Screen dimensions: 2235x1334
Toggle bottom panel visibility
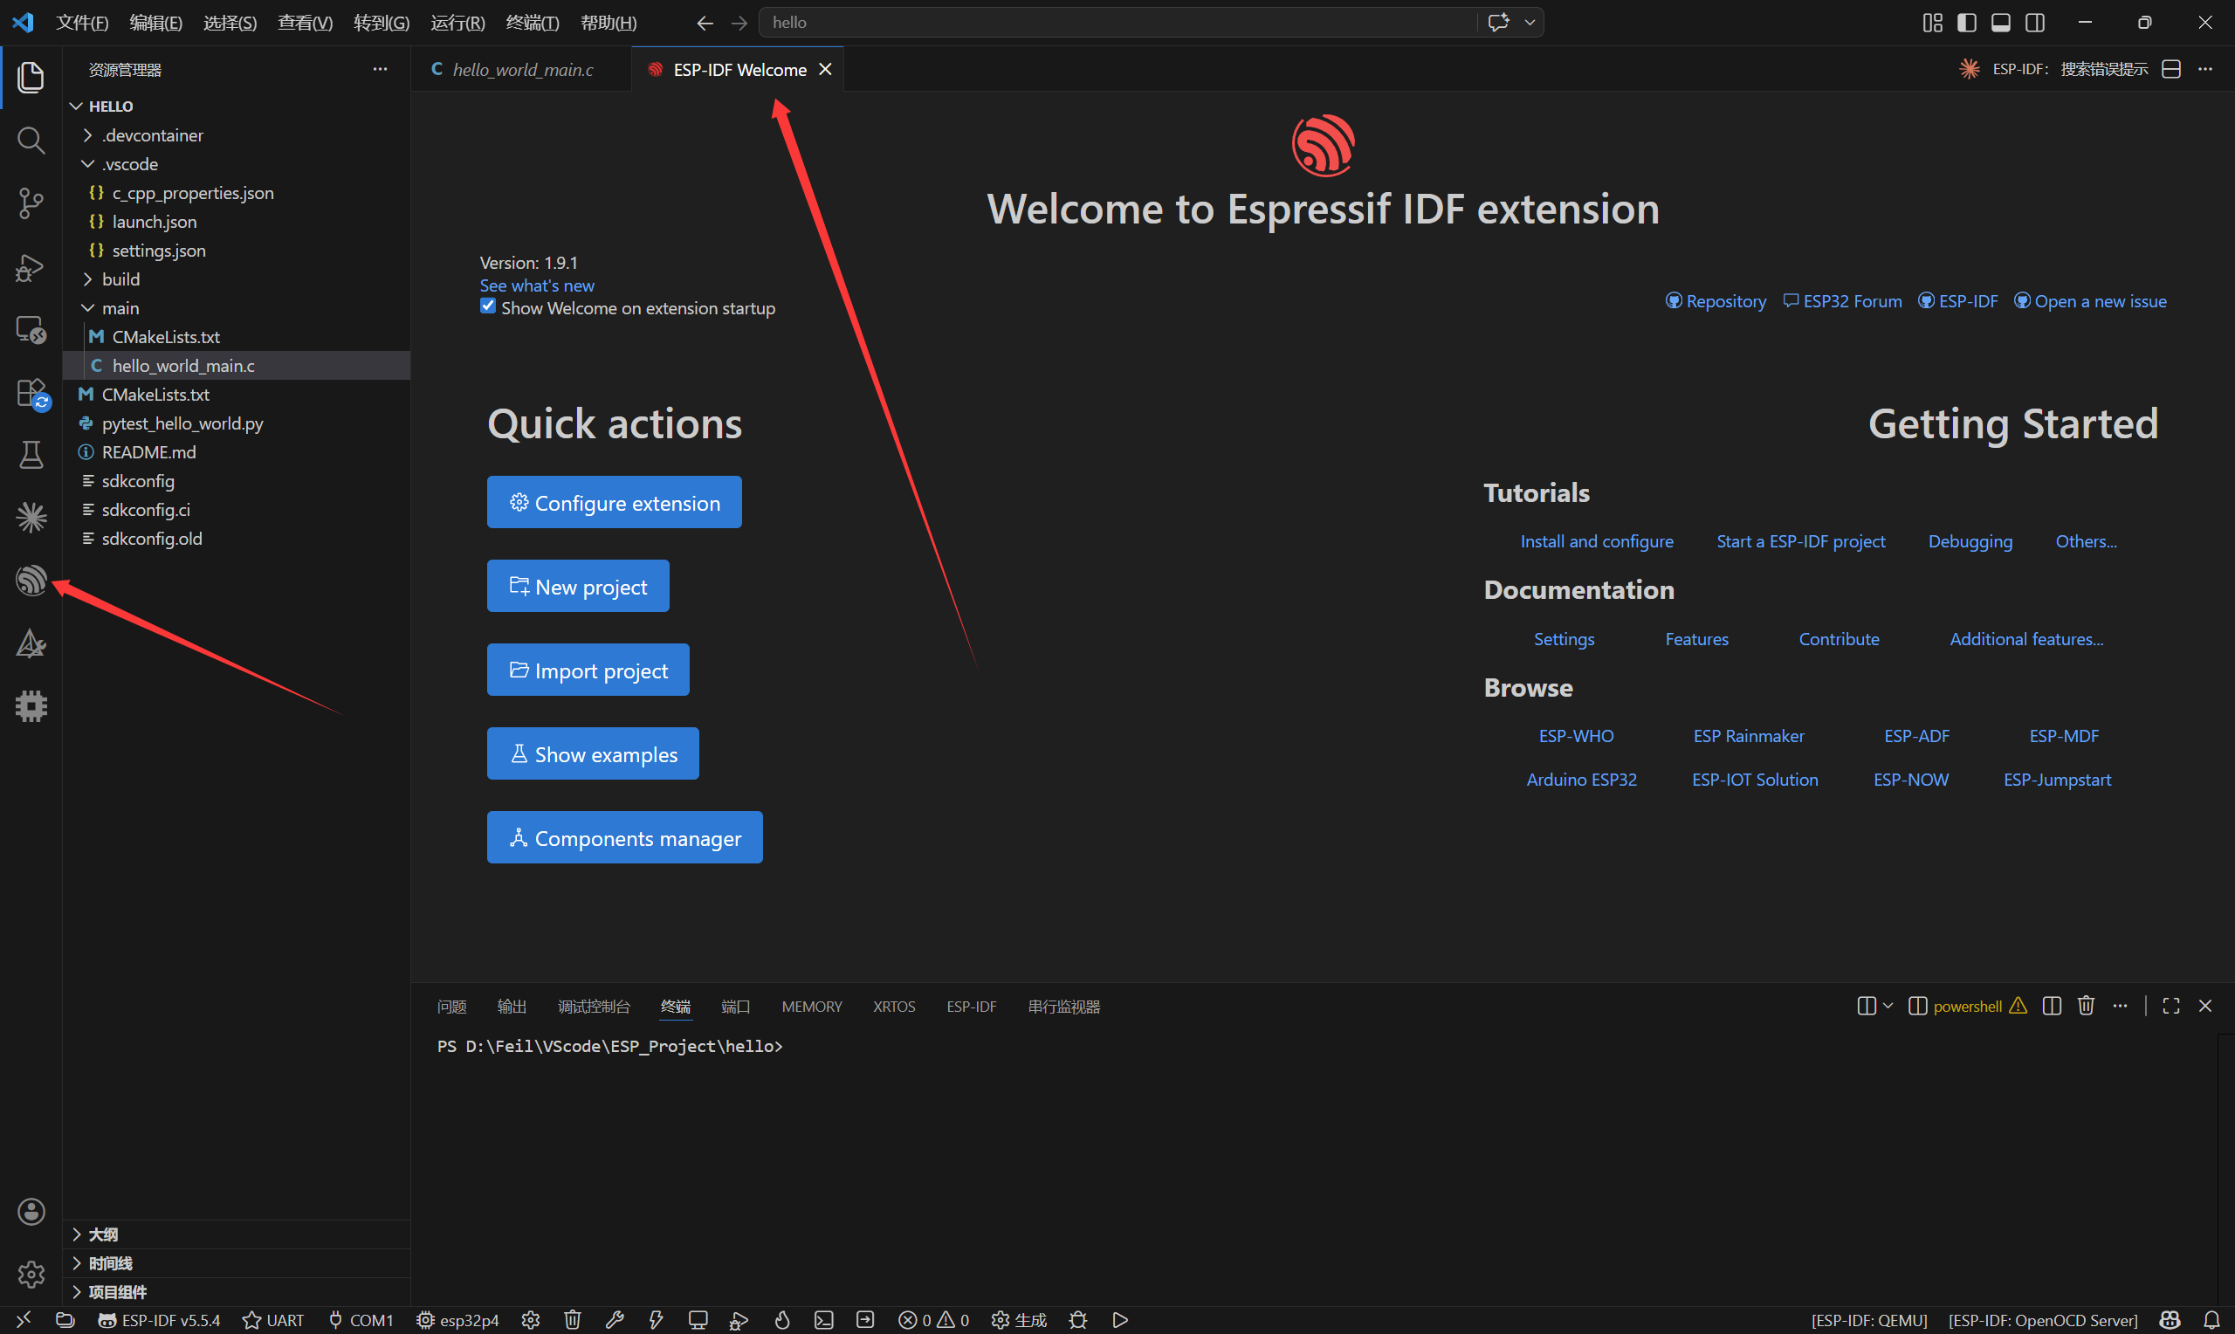click(x=2001, y=23)
